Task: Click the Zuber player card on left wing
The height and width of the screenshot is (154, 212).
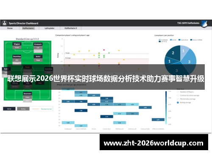Action: pos(6,69)
